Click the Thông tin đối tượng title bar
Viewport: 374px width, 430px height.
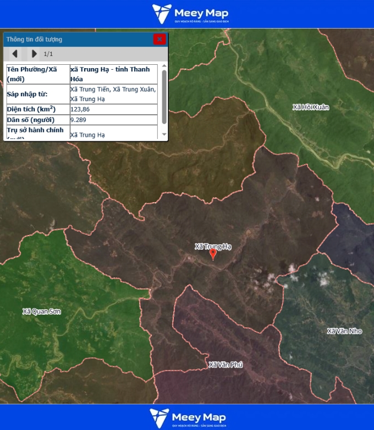coord(77,39)
